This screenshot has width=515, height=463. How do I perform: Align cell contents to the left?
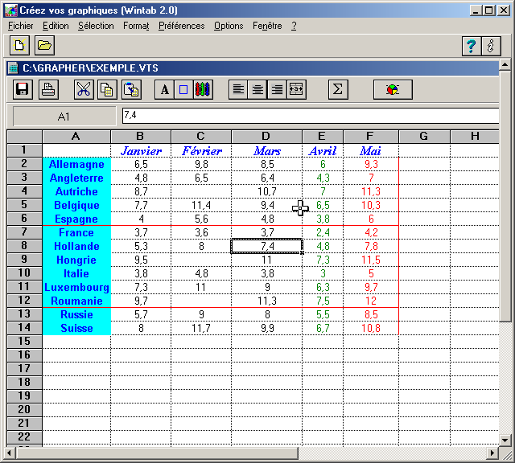click(x=238, y=89)
